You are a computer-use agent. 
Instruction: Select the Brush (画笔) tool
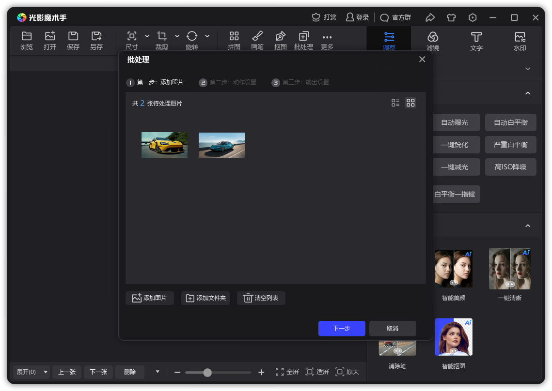[x=257, y=36]
